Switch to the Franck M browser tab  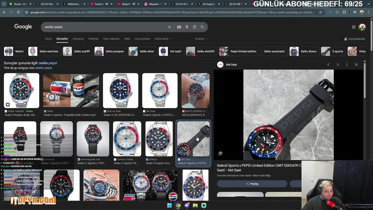[101, 4]
